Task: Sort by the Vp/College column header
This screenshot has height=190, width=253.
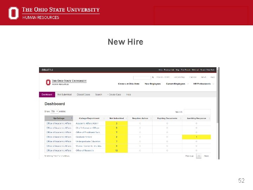Action: [59, 118]
